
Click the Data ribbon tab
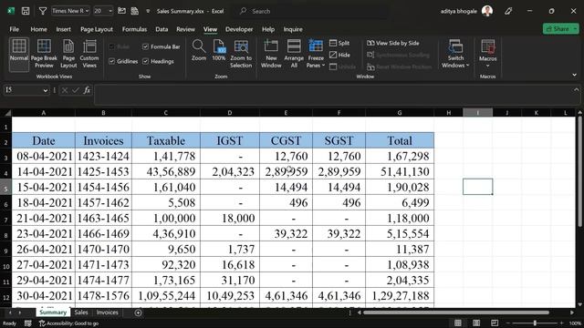(162, 29)
